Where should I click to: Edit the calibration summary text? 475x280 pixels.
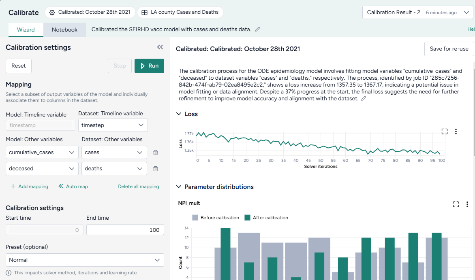pos(364,99)
